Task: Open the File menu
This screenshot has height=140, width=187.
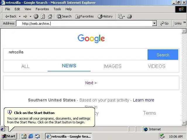Action: pos(8,9)
